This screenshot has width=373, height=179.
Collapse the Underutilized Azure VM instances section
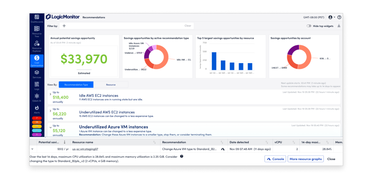(50, 127)
